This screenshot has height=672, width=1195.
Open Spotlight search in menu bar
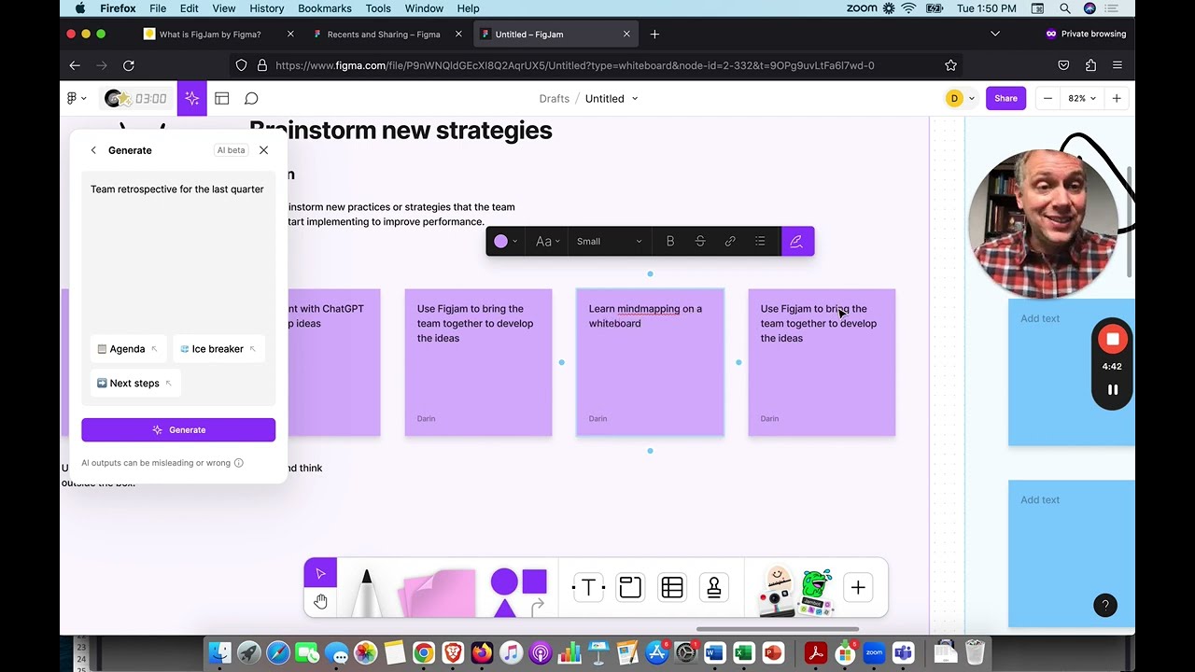pos(1065,8)
